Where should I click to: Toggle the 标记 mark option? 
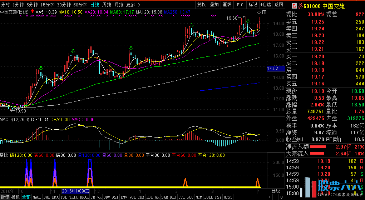pyautogui.click(x=253, y=5)
